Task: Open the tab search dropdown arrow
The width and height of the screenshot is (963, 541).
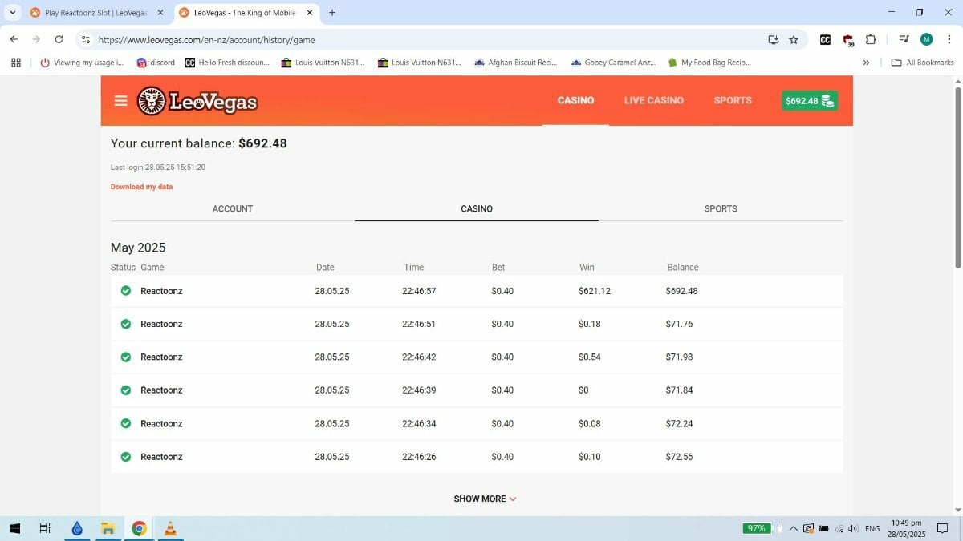Action: click(13, 13)
